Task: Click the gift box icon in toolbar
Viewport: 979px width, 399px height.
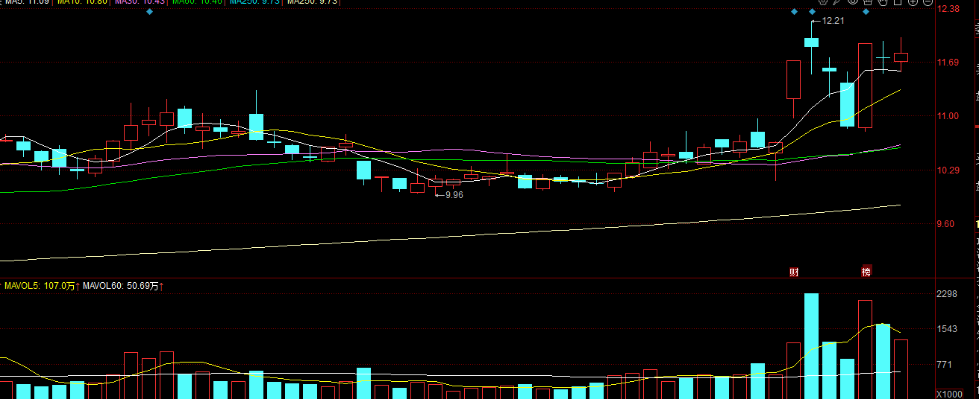Action: click(868, 2)
